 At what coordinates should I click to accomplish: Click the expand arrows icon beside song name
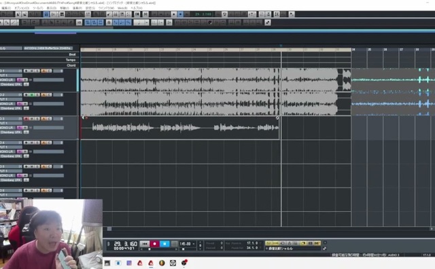325,249
